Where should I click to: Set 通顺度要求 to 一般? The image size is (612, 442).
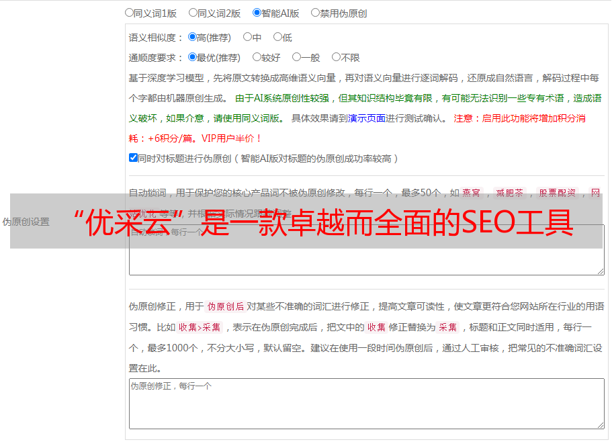296,57
